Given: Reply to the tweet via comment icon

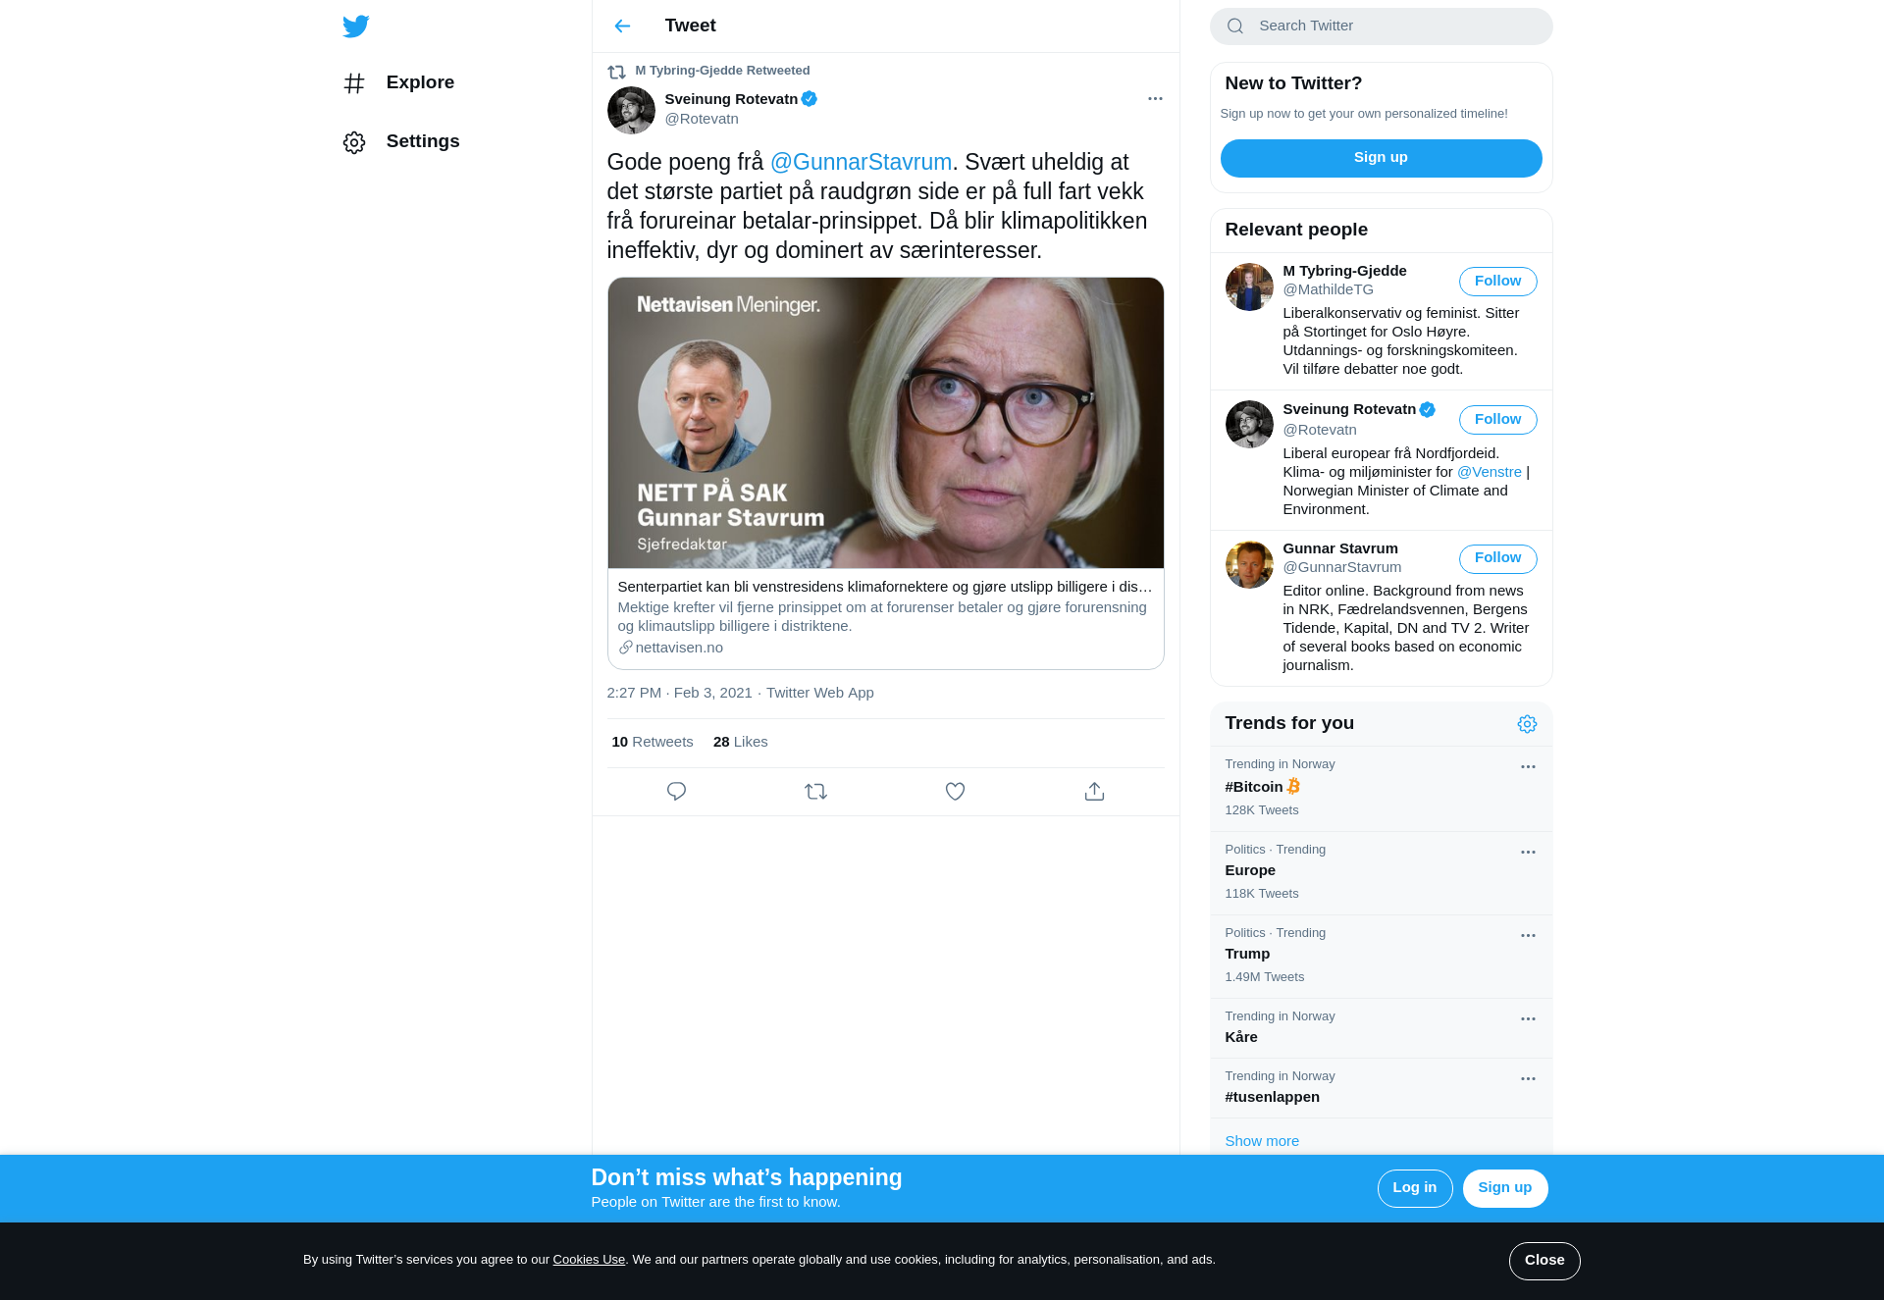Looking at the screenshot, I should click(676, 791).
